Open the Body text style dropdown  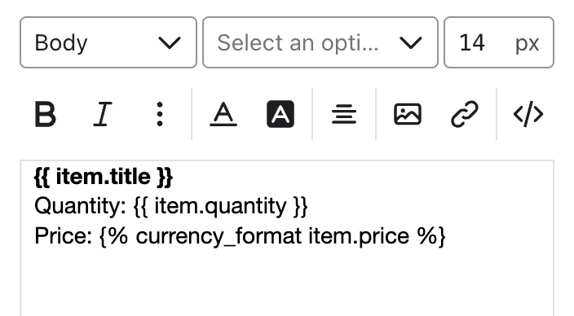pos(108,42)
